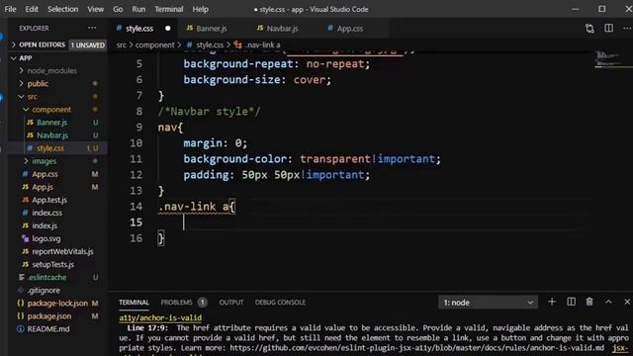Open logo.svg in the explorer
The width and height of the screenshot is (633, 356).
click(x=58, y=238)
